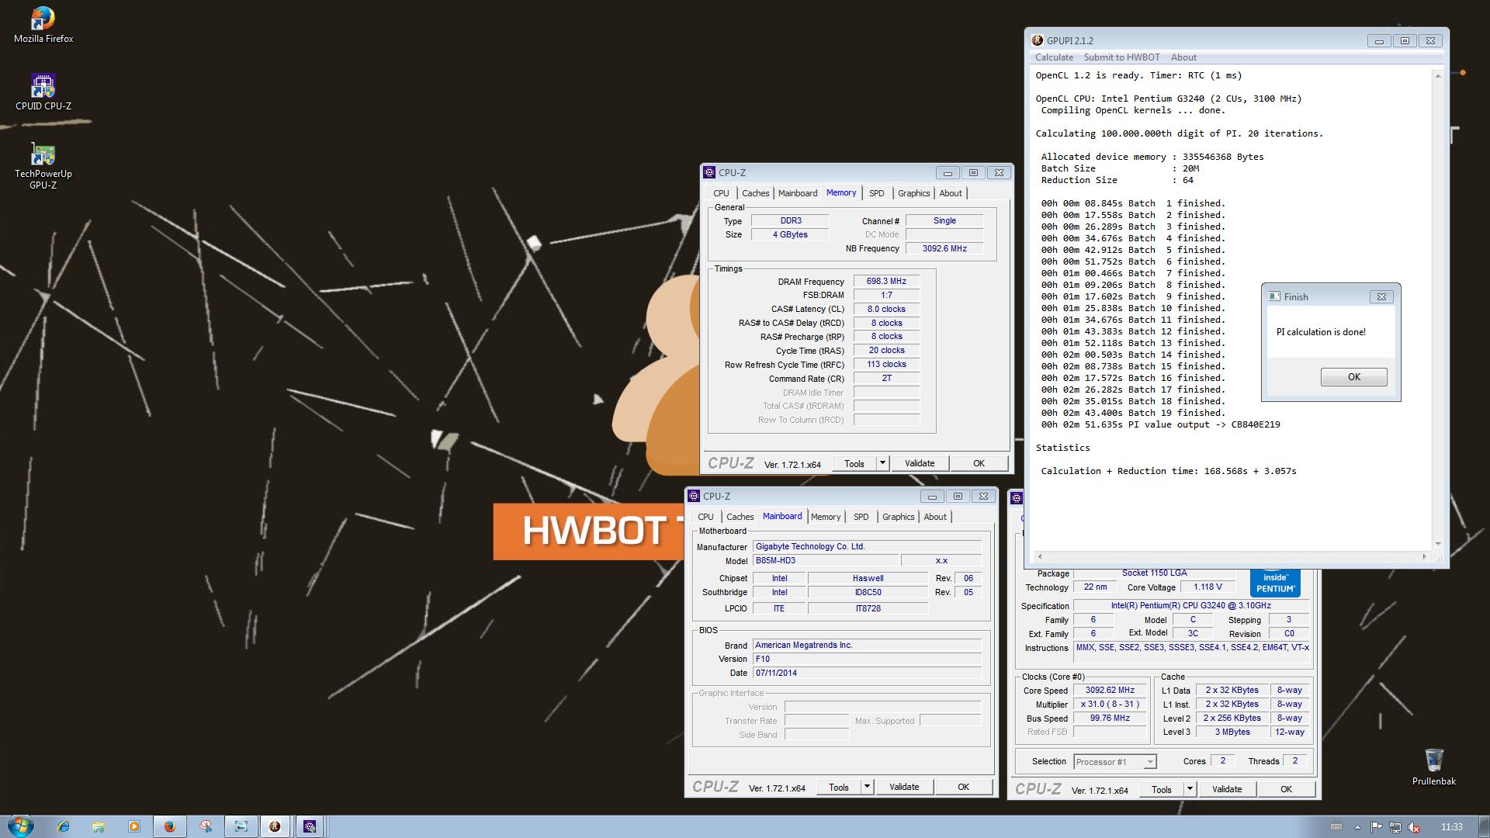Select CPU tab in Memory window
Viewport: 1490px width, 838px height.
pos(721,193)
